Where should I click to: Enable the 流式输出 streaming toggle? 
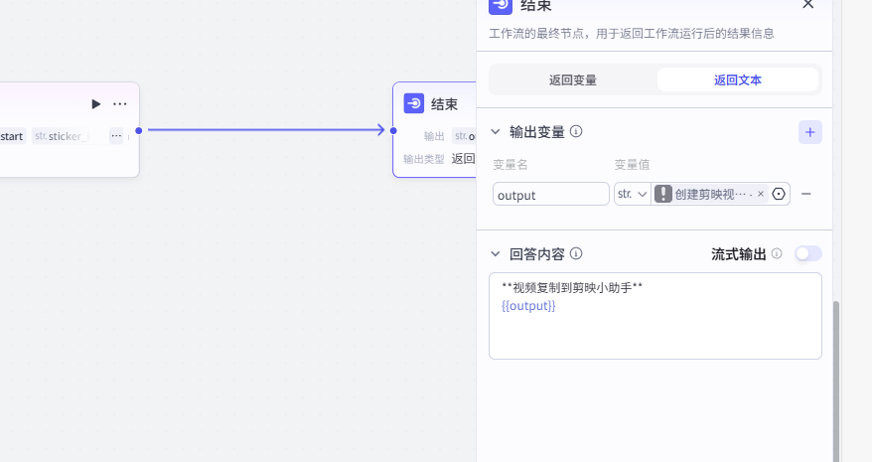tap(808, 253)
